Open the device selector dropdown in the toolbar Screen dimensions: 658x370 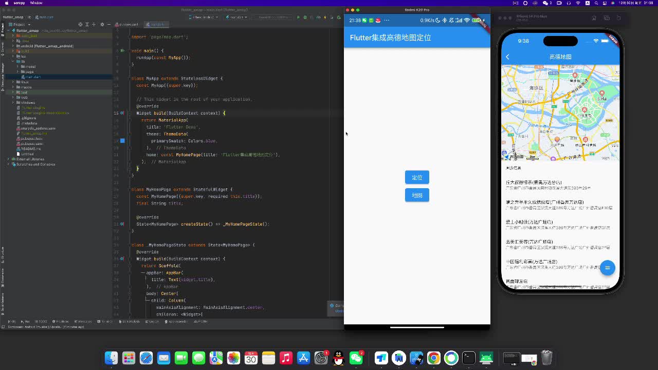(205, 17)
